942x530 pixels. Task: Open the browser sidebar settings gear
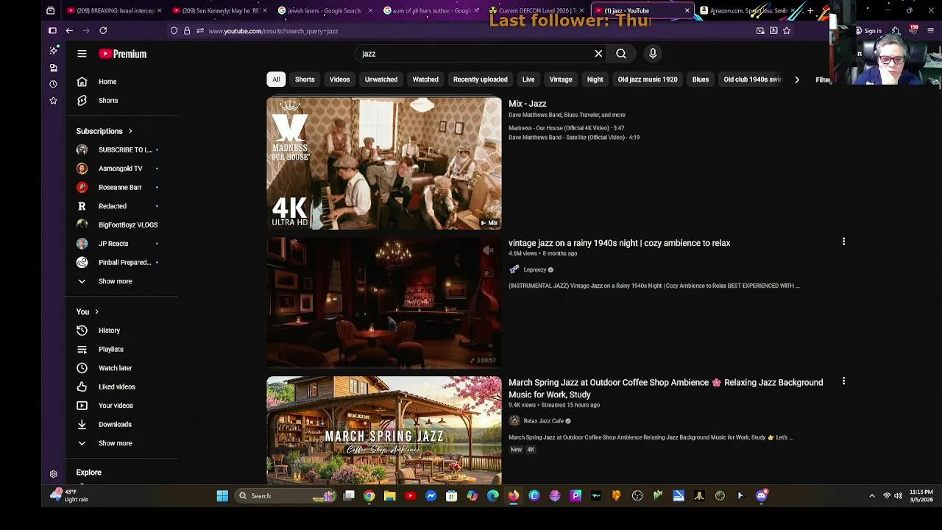click(x=53, y=475)
